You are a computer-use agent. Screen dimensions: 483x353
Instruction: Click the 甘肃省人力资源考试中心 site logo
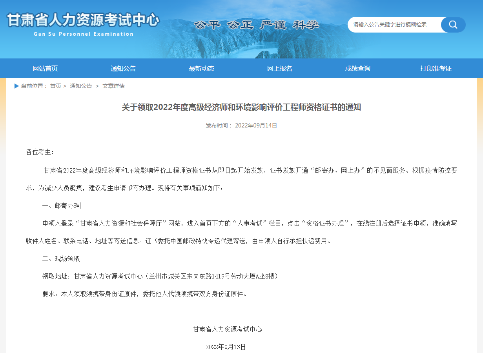(83, 20)
